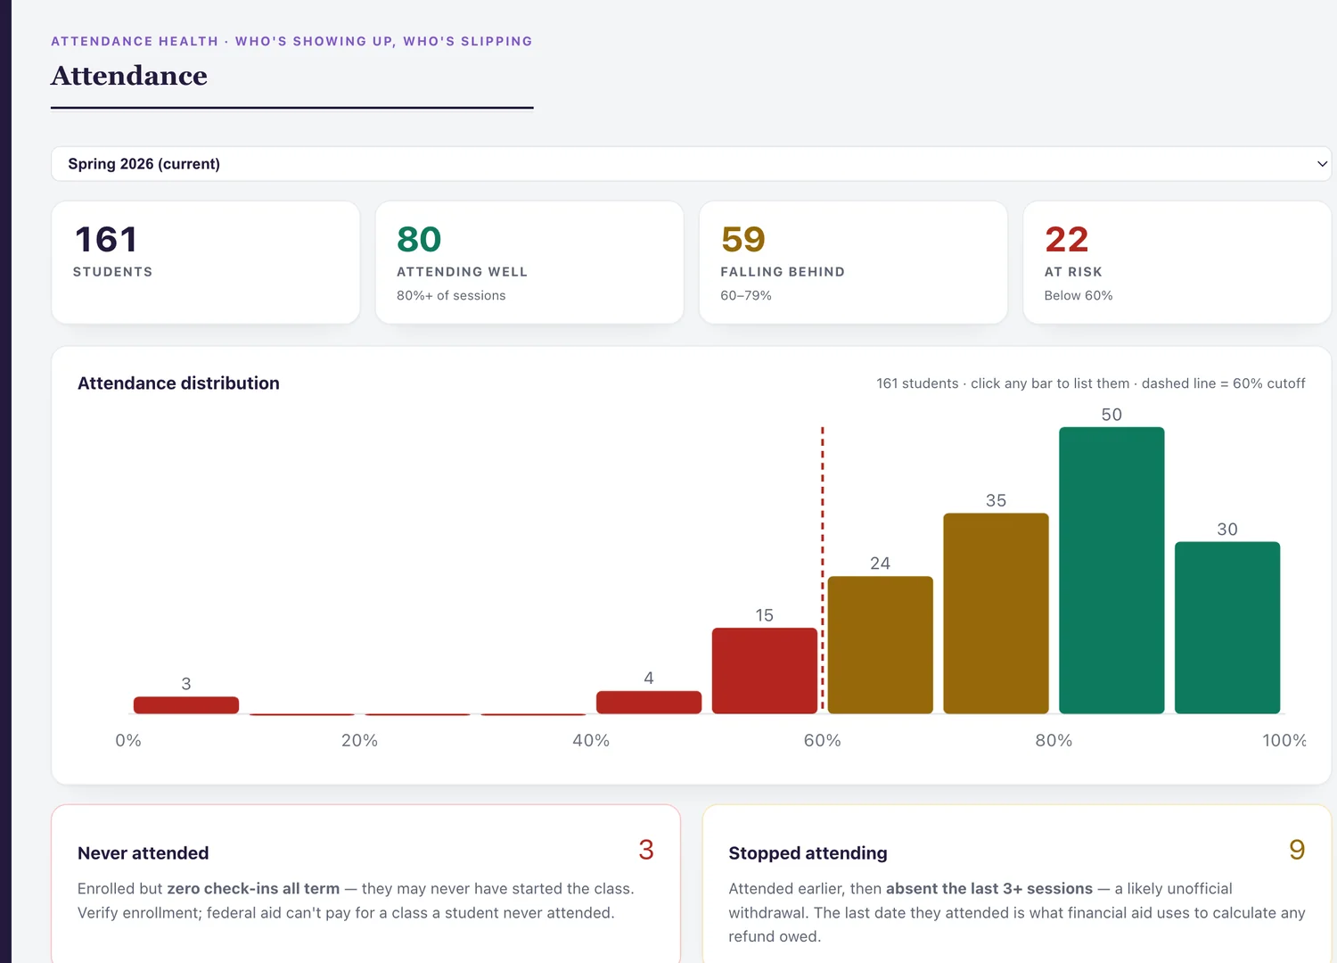Click the Attendance distribution heading
Image resolution: width=1337 pixels, height=963 pixels.
178,383
